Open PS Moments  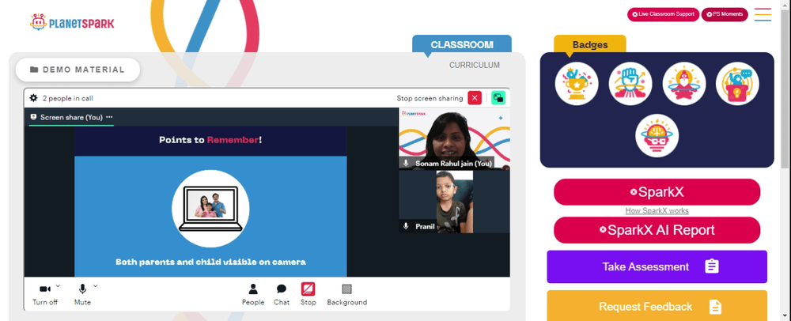(x=725, y=14)
